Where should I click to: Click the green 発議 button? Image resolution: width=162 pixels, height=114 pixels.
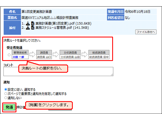(x=9, y=107)
